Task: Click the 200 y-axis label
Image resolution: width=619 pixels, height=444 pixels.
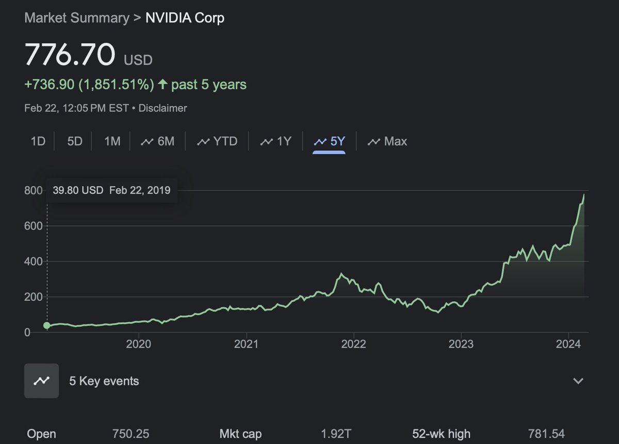Action: [x=33, y=297]
